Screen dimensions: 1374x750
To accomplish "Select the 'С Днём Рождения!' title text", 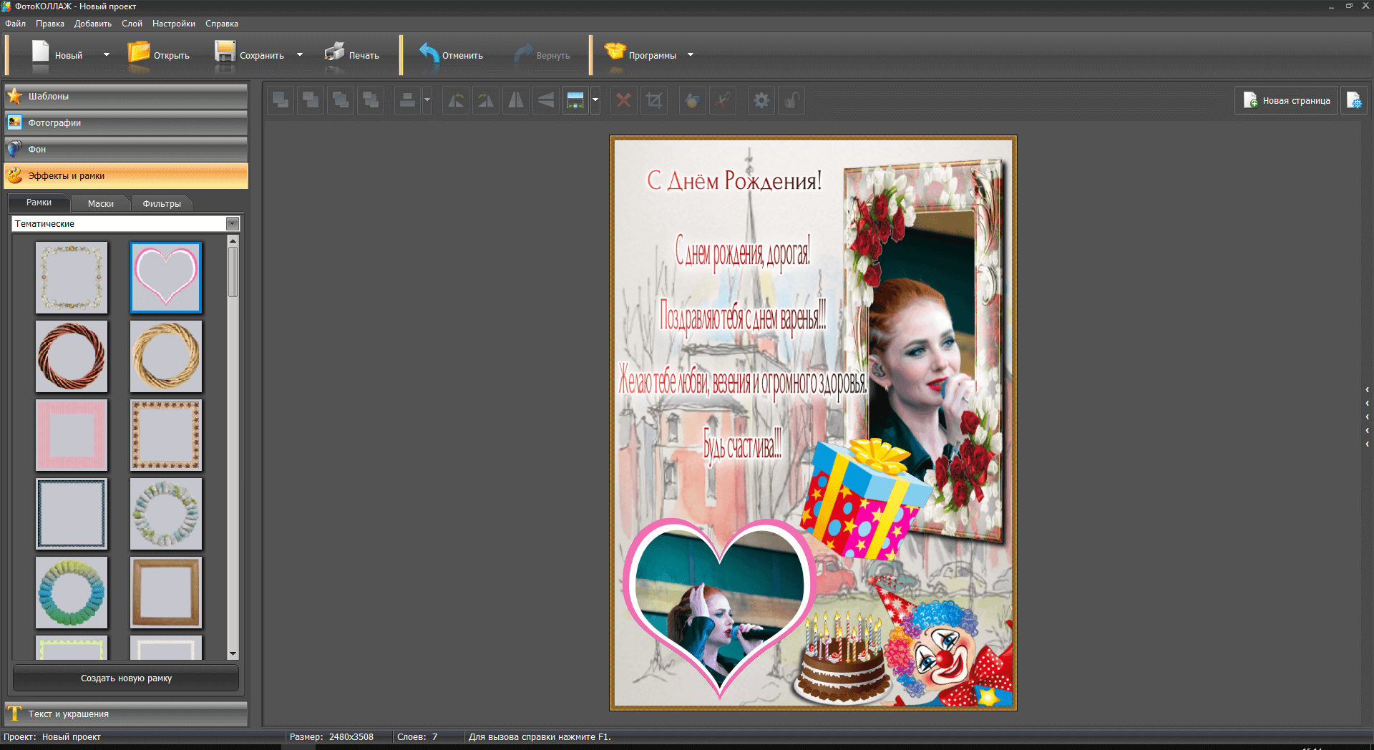I will (x=734, y=181).
